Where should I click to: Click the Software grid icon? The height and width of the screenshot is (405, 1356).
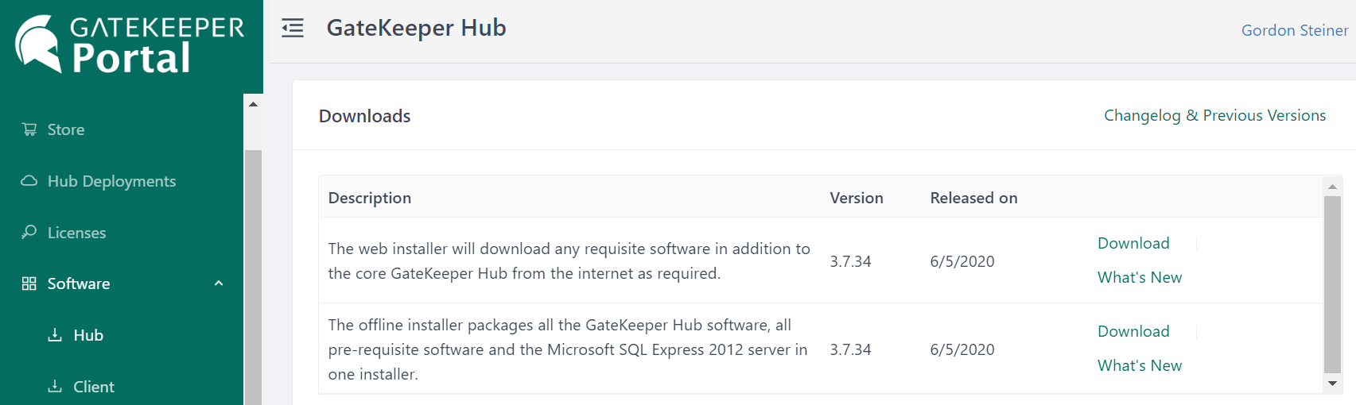coord(29,283)
